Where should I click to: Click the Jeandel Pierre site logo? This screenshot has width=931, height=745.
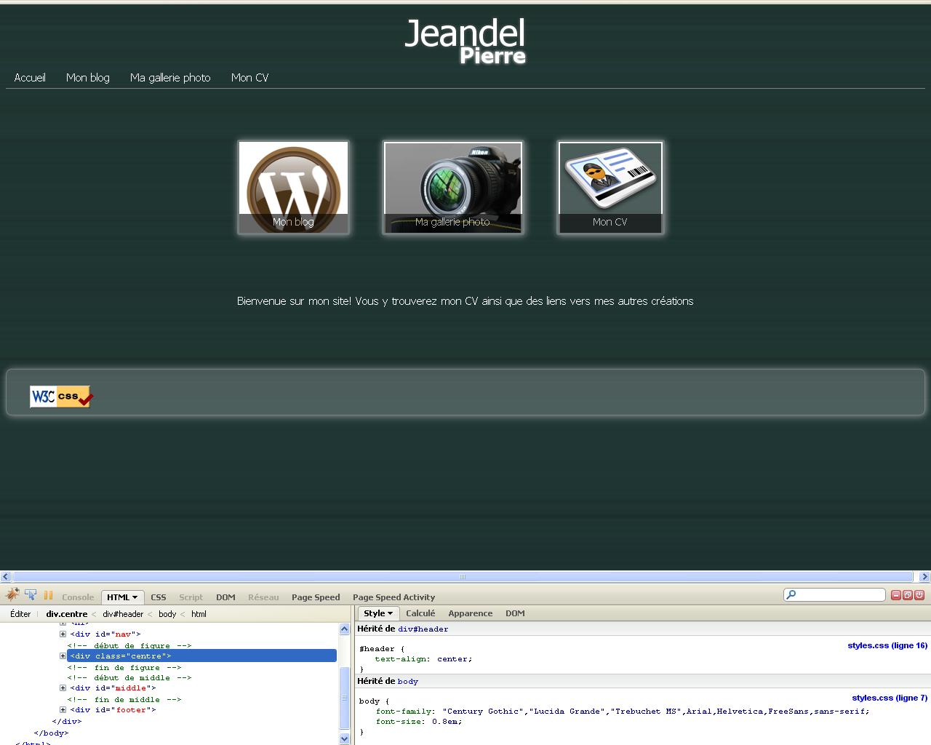click(465, 41)
